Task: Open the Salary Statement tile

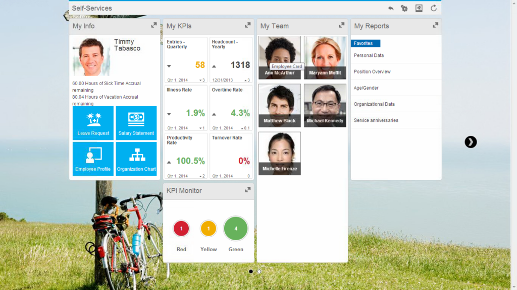Action: coord(136,123)
